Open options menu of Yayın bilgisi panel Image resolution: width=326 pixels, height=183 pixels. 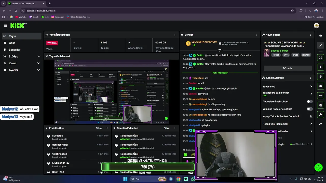coord(310,35)
